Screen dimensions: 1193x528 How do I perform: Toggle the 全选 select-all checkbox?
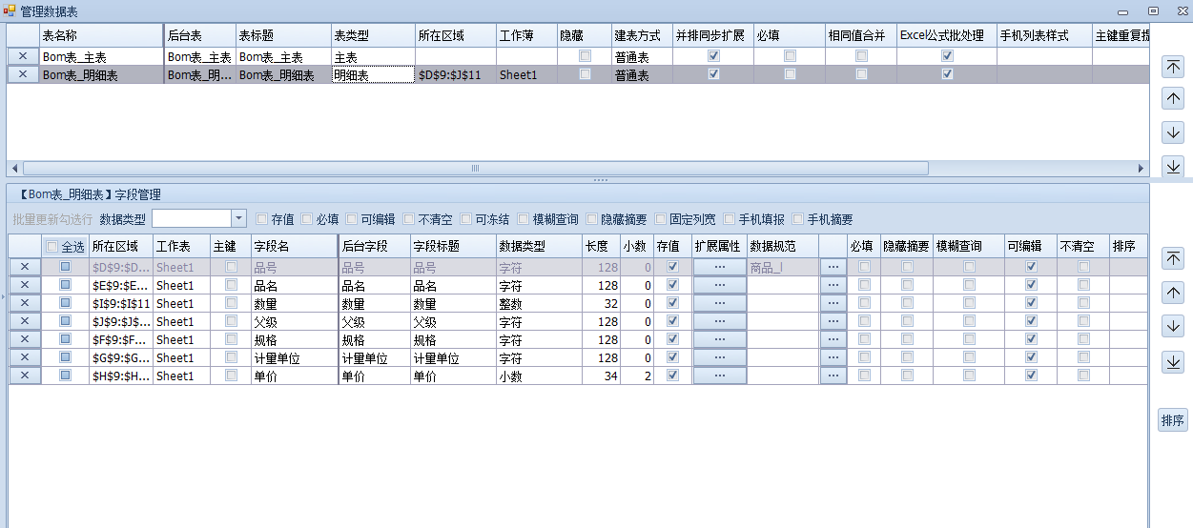52,247
